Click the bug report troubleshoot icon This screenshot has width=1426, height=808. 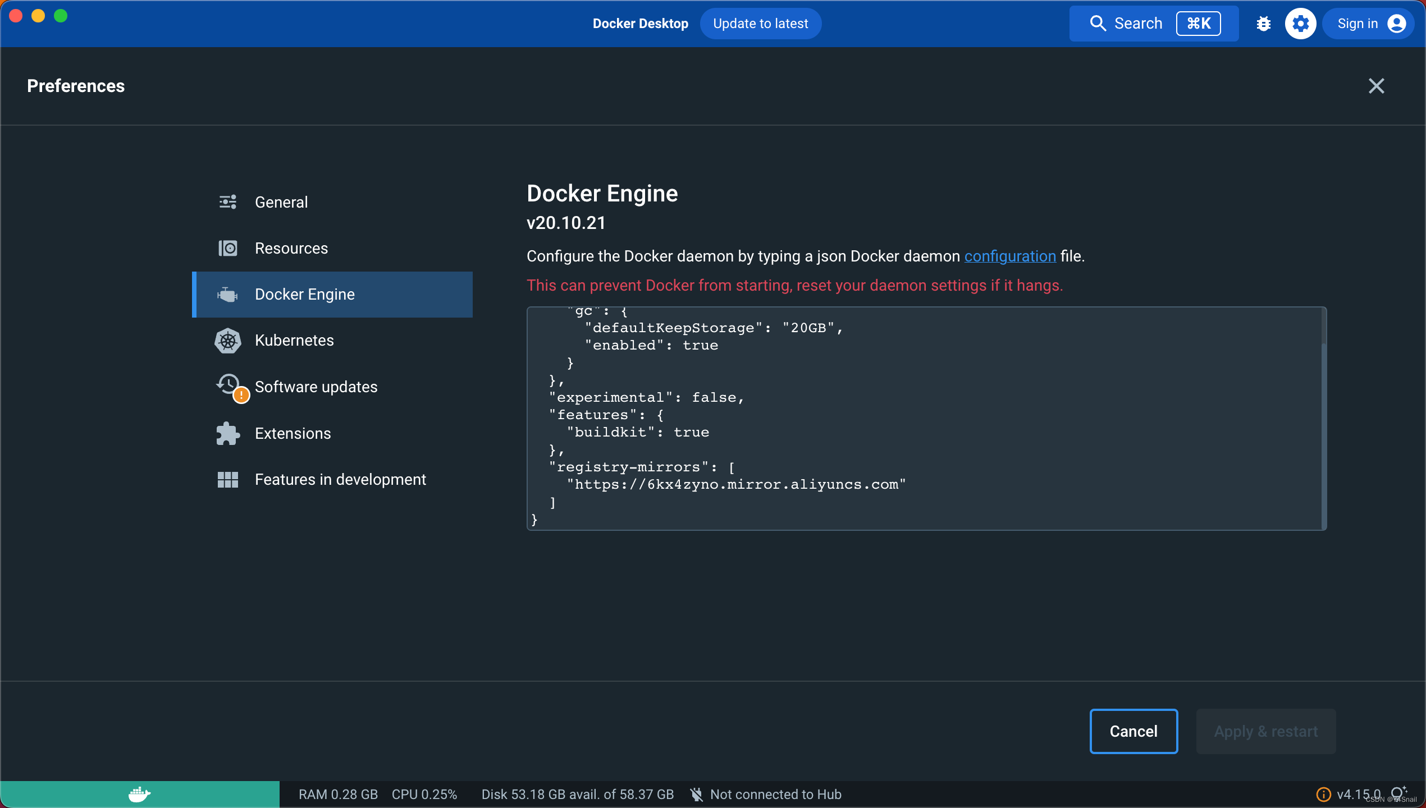[x=1263, y=24]
